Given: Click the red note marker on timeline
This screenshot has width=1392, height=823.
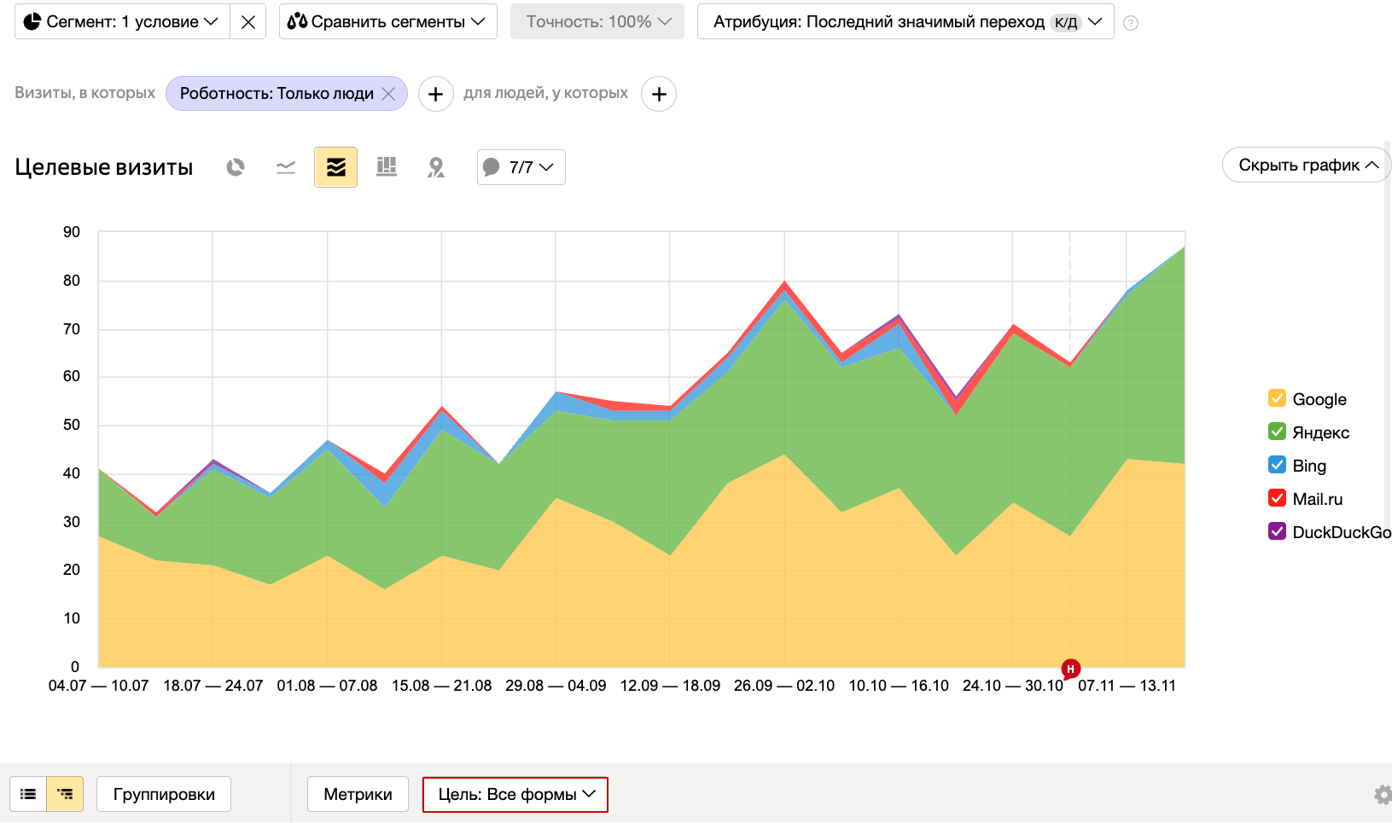Looking at the screenshot, I should coord(1070,669).
